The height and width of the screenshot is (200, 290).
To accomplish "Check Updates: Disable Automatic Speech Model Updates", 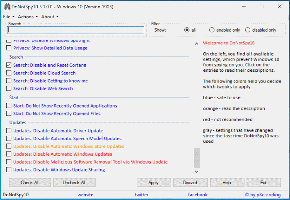I will (x=9, y=138).
